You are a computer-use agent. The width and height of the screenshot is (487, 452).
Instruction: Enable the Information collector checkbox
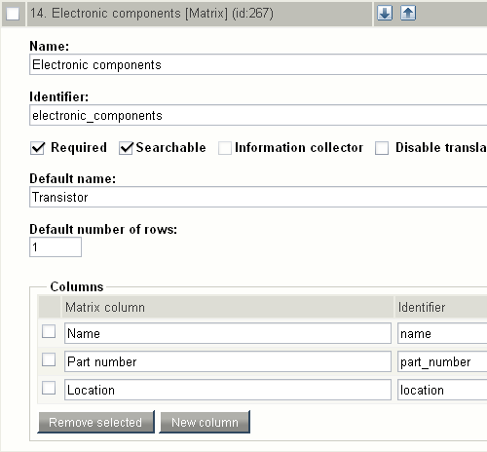coord(225,148)
